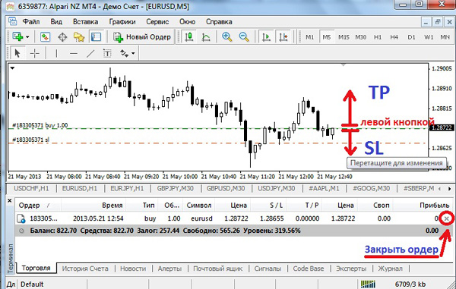
Task: Close order 183305 with the x button
Action: pyautogui.click(x=447, y=218)
